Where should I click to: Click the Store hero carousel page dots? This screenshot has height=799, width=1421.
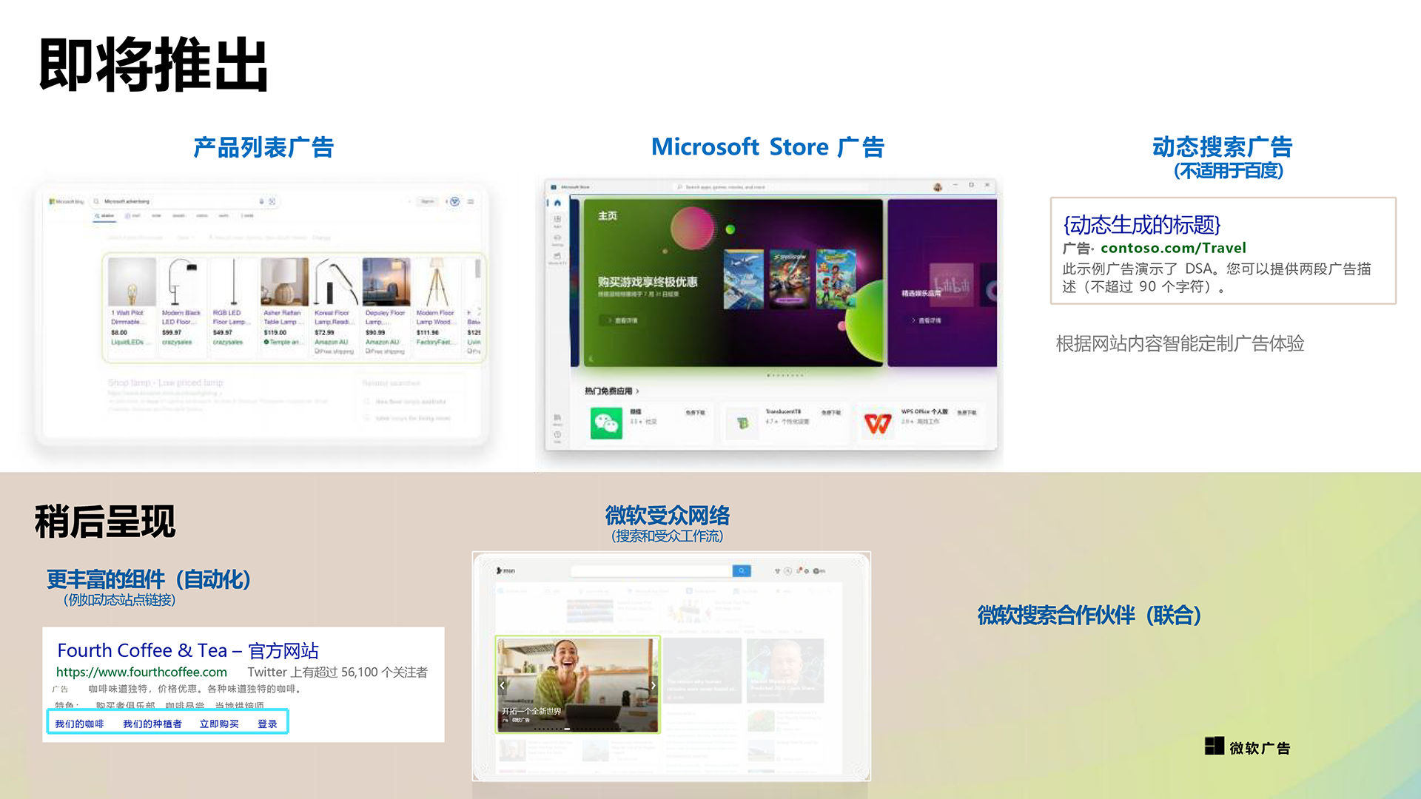point(785,375)
